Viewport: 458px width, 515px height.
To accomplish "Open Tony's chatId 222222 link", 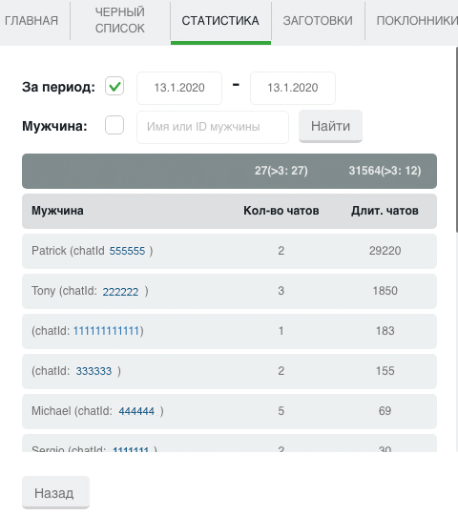I will pos(120,292).
